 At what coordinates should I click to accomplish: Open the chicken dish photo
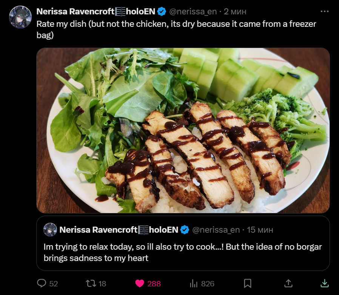pyautogui.click(x=183, y=130)
